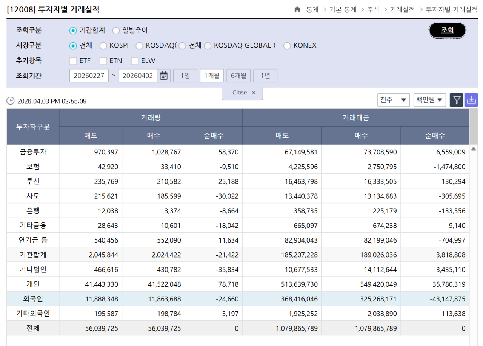Click the end date field 20260402
Viewport: 483px width, 346px height.
click(138, 76)
